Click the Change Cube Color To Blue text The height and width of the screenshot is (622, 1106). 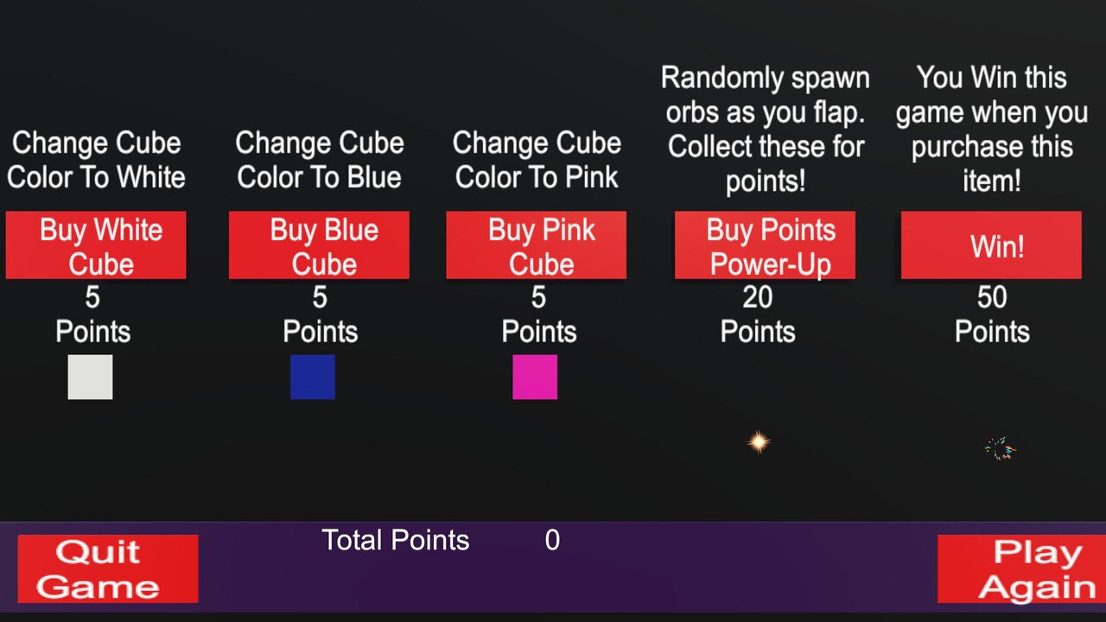click(x=319, y=160)
